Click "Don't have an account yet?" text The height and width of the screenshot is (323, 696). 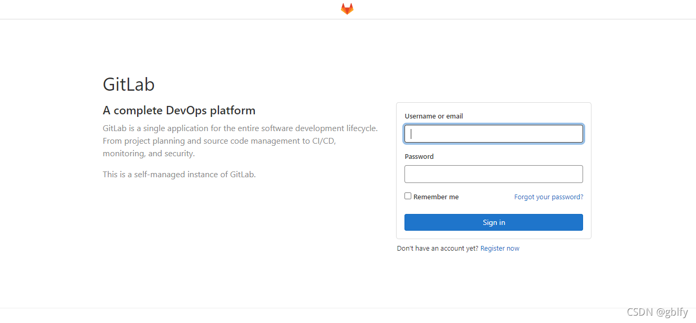438,249
